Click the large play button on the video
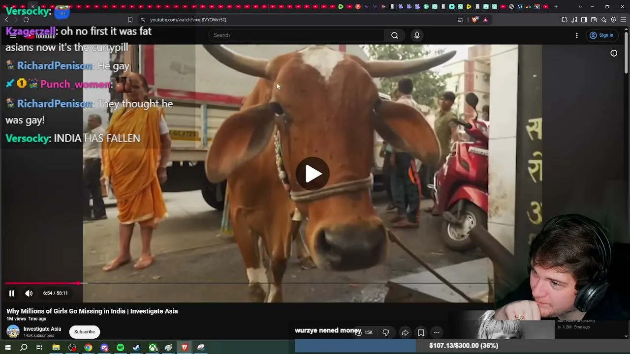 pyautogui.click(x=313, y=174)
